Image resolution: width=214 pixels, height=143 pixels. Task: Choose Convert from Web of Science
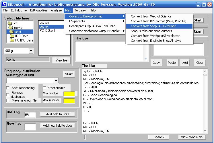click(x=151, y=16)
